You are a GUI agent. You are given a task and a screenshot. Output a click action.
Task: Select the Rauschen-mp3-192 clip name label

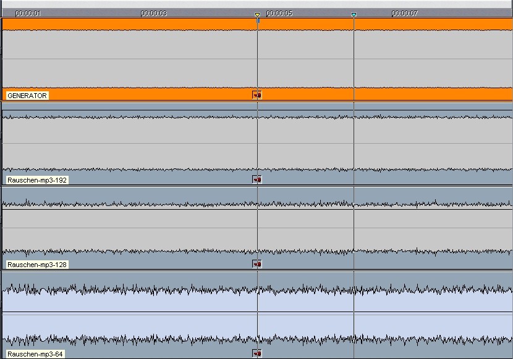pyautogui.click(x=37, y=180)
